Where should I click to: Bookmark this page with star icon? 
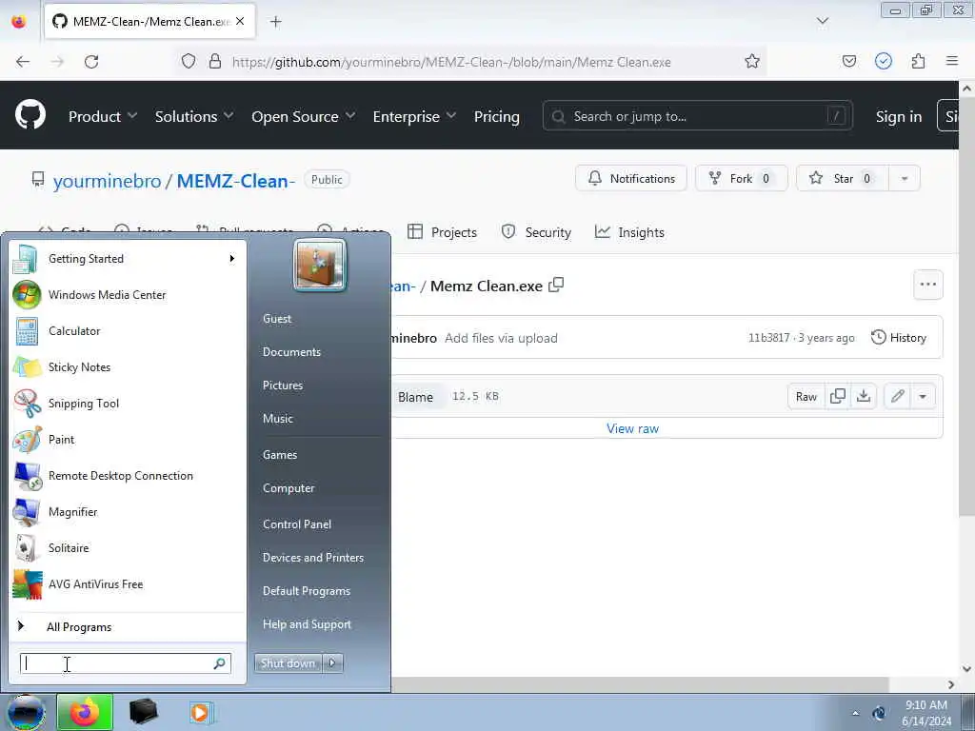[x=752, y=62]
